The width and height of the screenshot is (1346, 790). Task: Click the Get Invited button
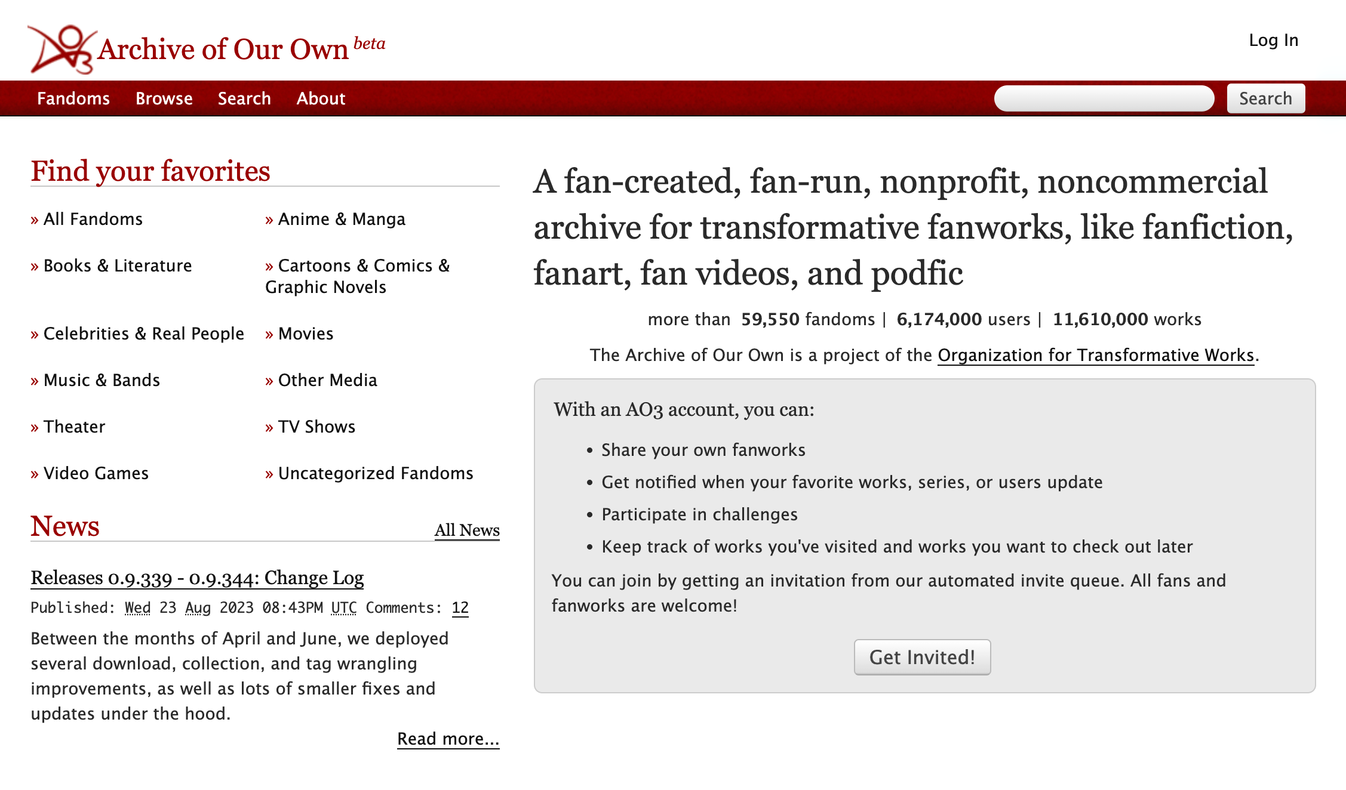(923, 656)
